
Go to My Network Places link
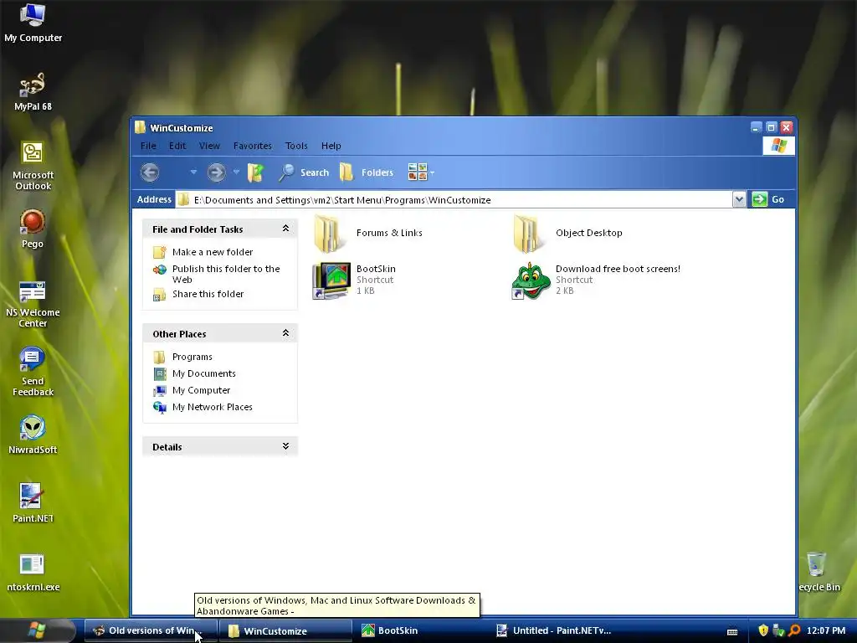212,408
